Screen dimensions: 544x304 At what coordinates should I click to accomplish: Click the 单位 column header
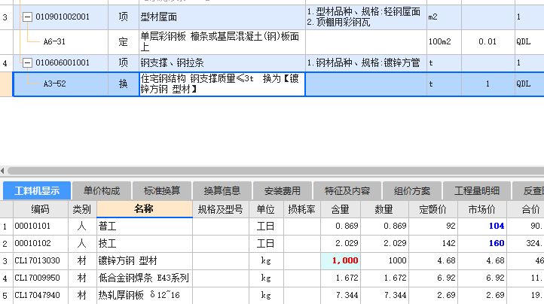[266, 209]
